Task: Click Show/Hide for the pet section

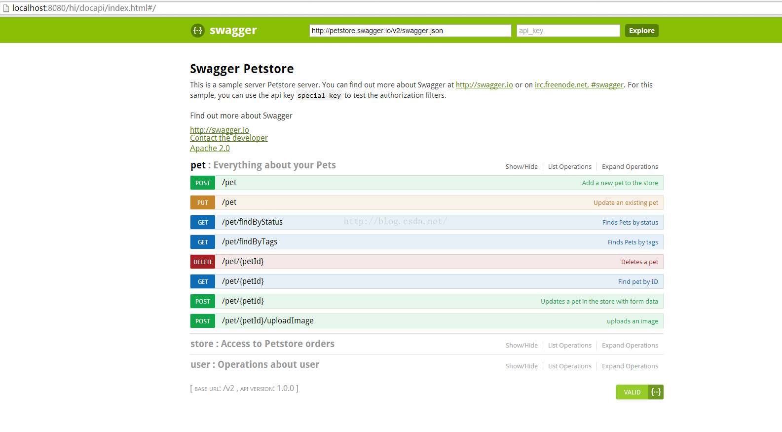Action: tap(521, 167)
